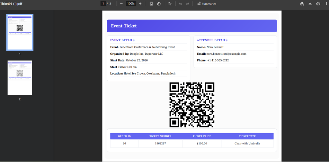
Task: Open the three-dot more actions menu
Action: 326,4
